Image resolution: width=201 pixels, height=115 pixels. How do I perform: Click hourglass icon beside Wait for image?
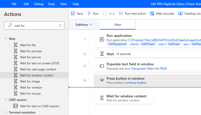16,81
